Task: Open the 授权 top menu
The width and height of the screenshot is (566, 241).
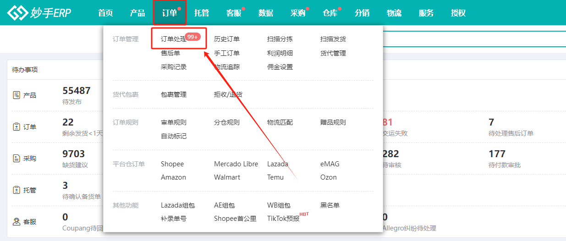Action: [x=458, y=13]
